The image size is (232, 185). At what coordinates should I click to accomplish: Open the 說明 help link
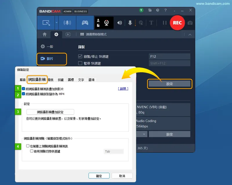(123, 89)
